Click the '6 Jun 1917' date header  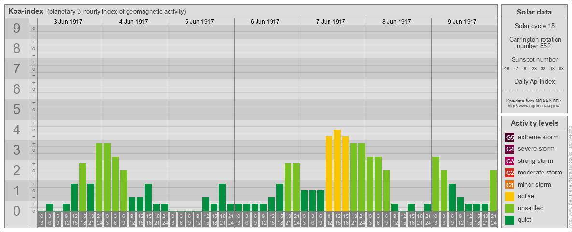(265, 22)
